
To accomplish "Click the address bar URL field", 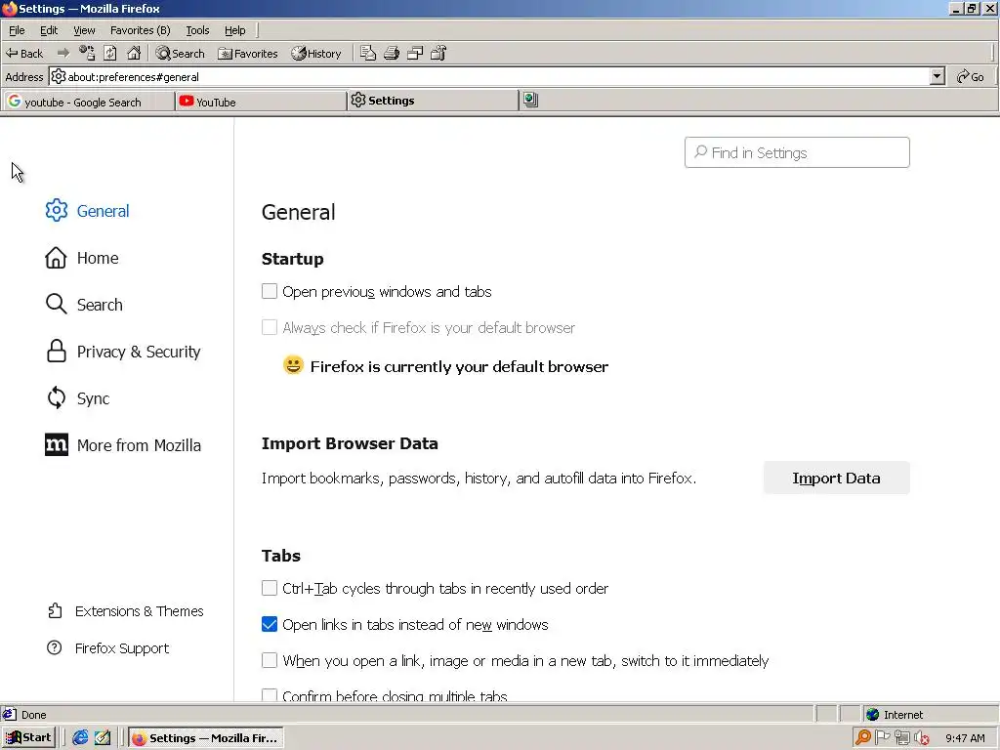I will click(491, 76).
